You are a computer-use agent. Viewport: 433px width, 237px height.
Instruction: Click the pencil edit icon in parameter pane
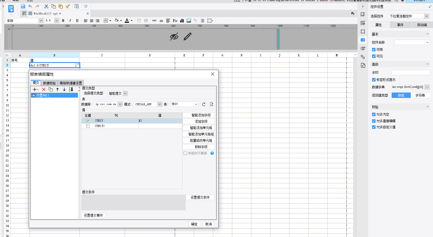(188, 37)
